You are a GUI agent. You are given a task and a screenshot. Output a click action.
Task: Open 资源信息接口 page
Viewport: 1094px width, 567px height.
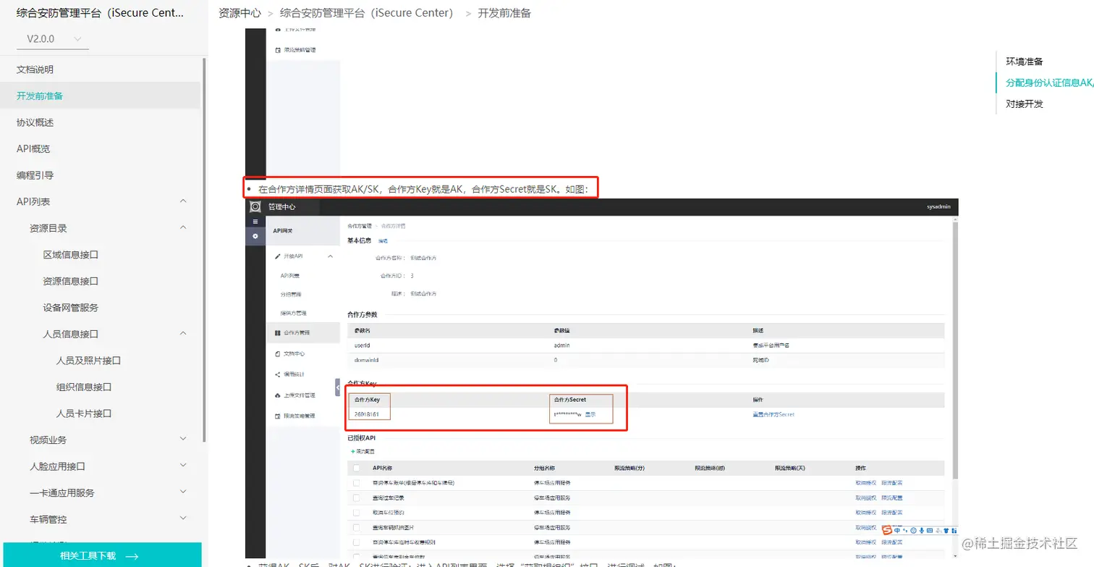(70, 281)
